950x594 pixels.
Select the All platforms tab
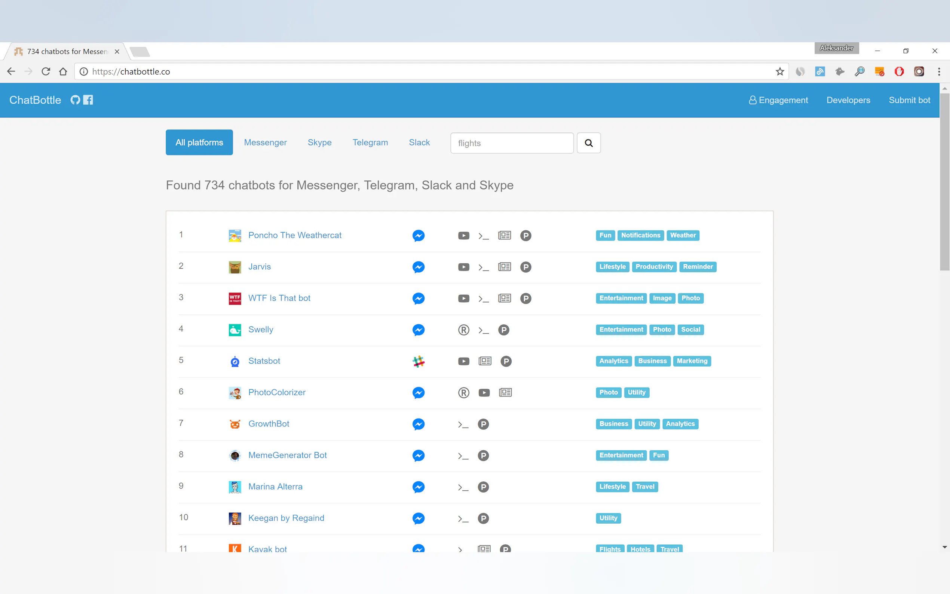pos(199,142)
